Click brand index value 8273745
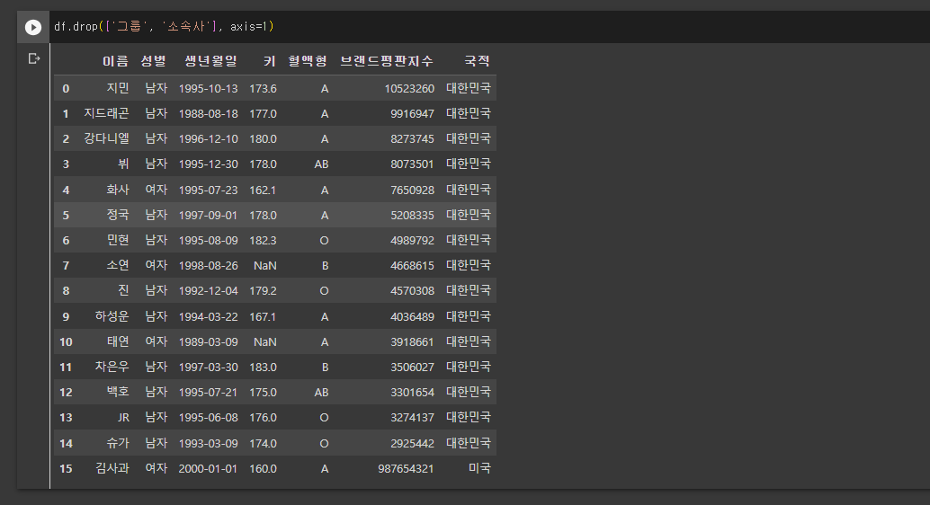The height and width of the screenshot is (505, 930). [x=412, y=138]
